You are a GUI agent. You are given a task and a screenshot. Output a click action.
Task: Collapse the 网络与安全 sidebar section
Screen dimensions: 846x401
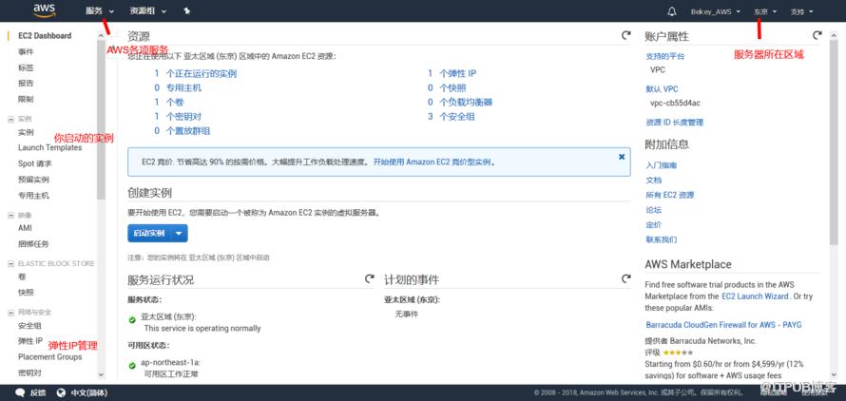(x=11, y=313)
